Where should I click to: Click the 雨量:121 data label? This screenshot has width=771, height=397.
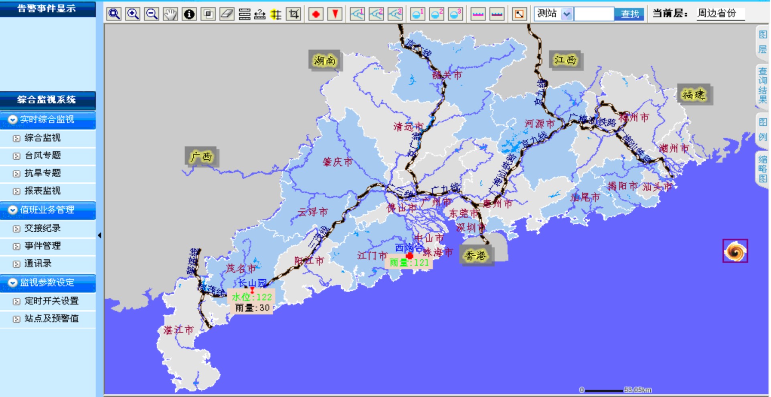409,263
